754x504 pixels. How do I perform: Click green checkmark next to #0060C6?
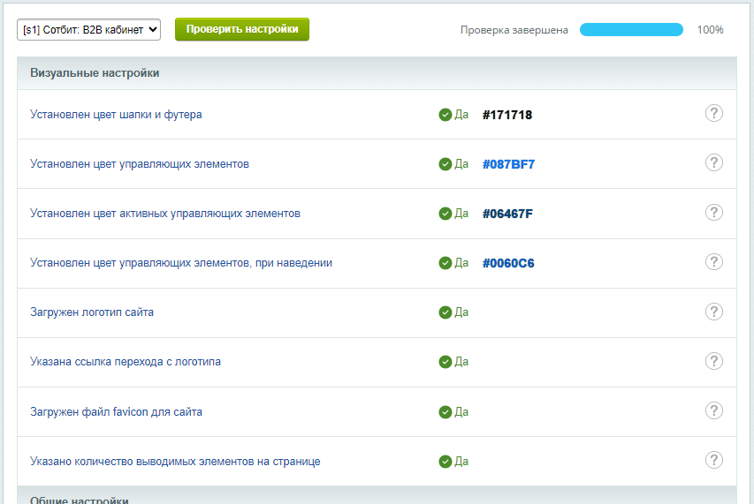click(x=446, y=263)
